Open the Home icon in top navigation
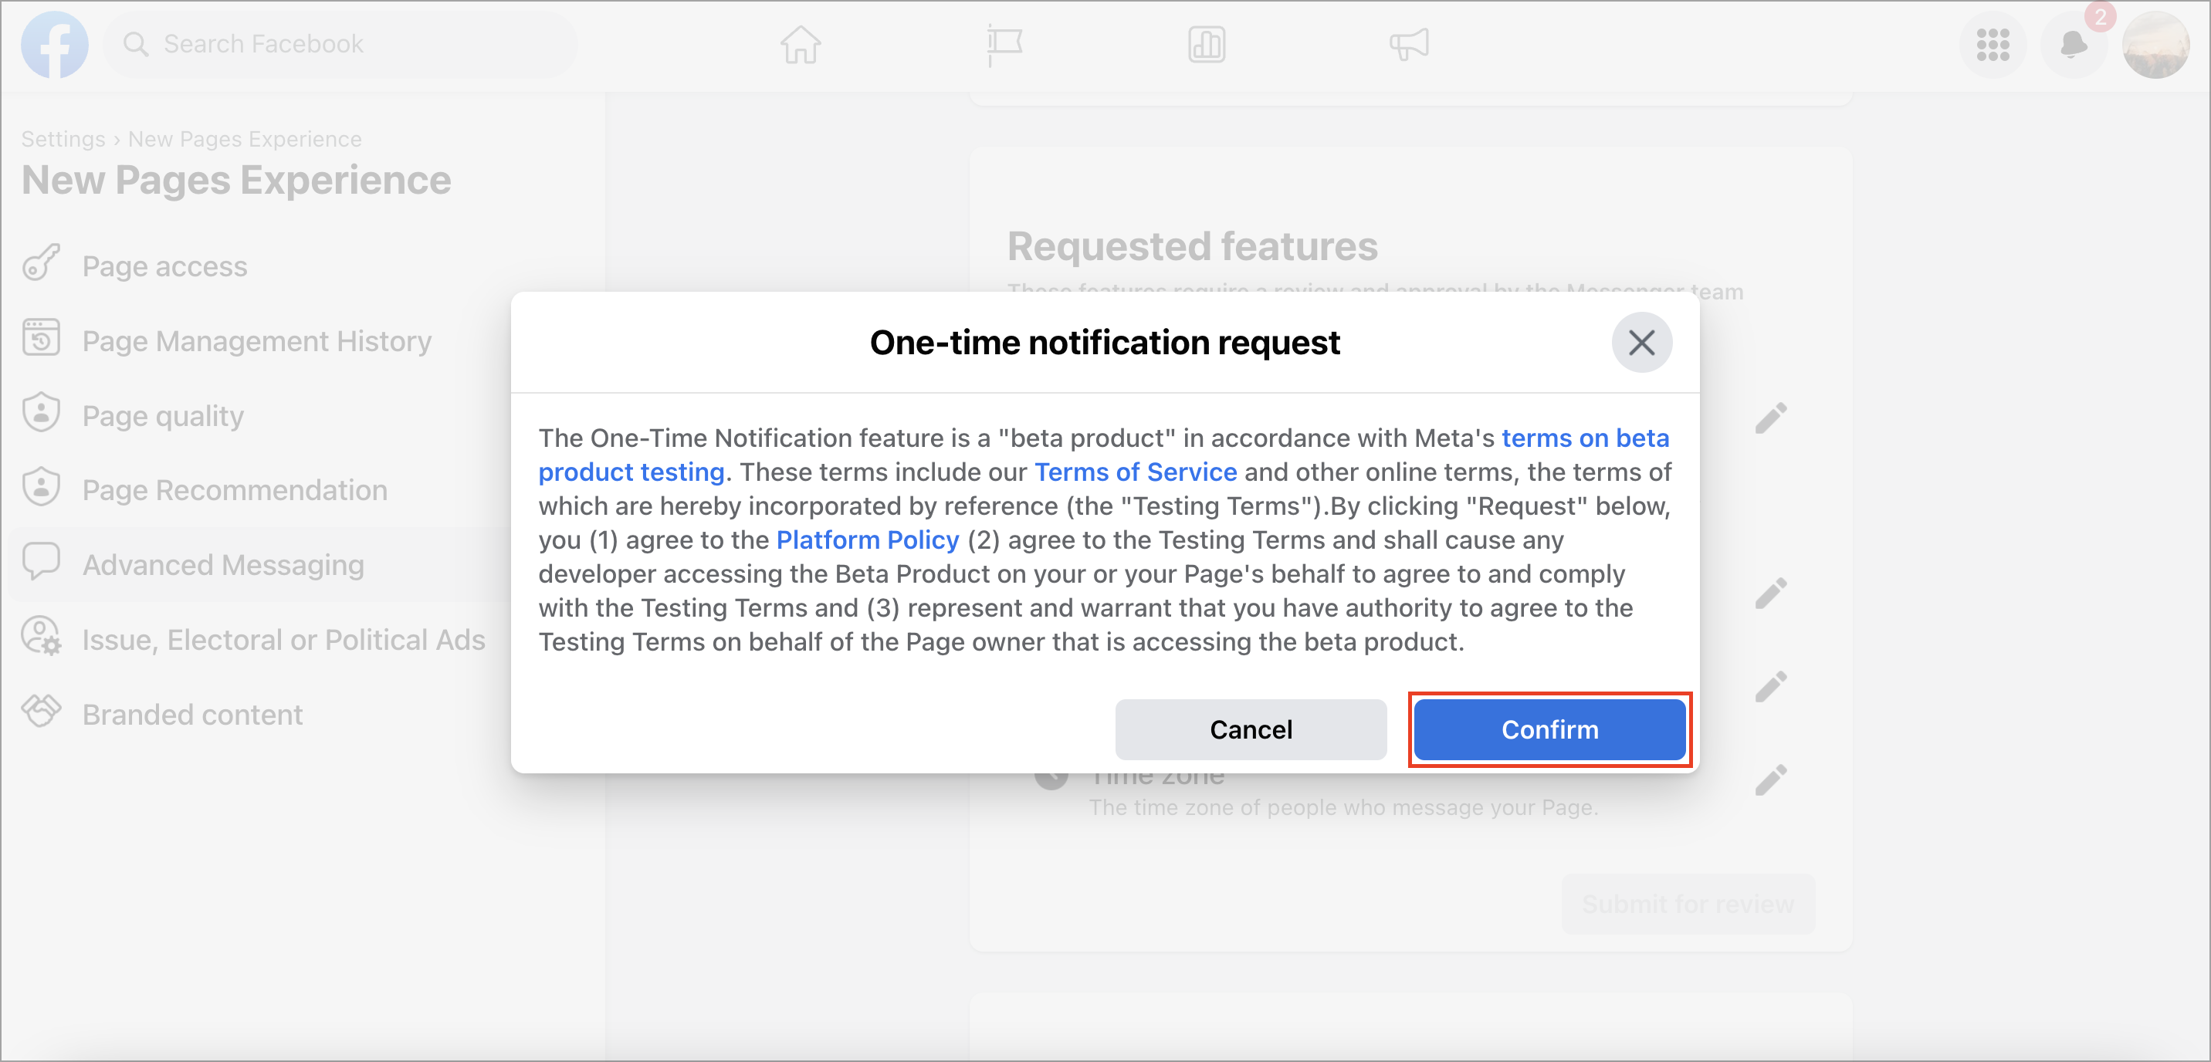 point(801,44)
